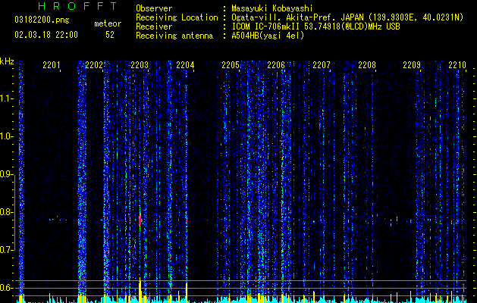The width and height of the screenshot is (477, 303).
Task: Click the 2208 time marker
Action: point(367,65)
